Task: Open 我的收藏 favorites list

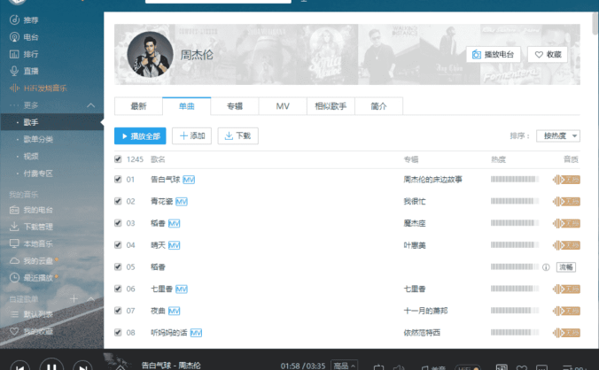Action: [x=31, y=331]
